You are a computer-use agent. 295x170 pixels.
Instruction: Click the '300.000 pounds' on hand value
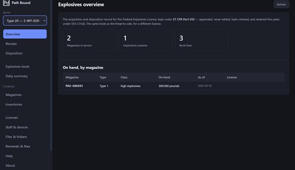pos(169,86)
